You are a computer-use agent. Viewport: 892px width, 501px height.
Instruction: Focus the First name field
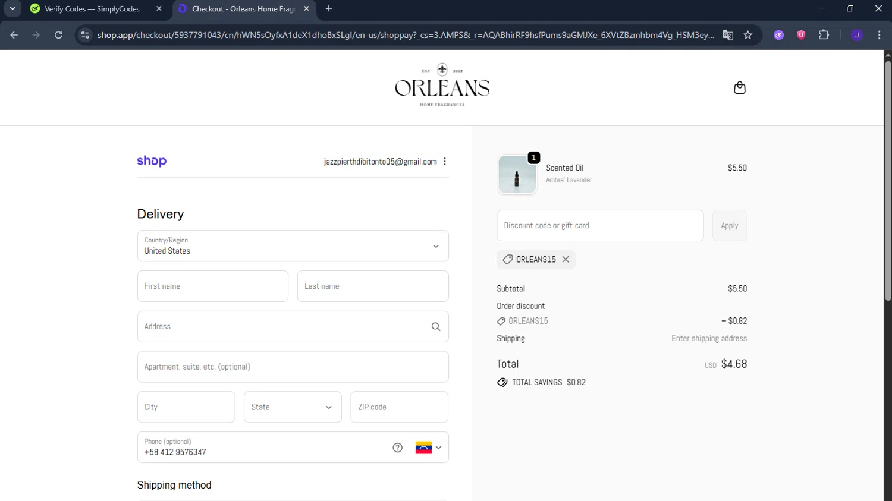213,286
